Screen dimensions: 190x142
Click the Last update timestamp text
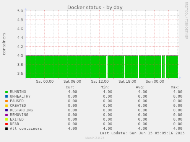click(142, 133)
